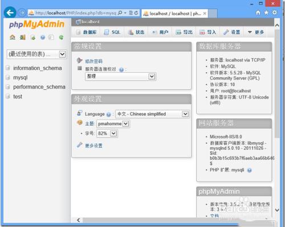Image resolution: width=285 pixels, height=227 pixels.
Task: Open the 最近使用的表 dropdown
Action: pos(36,55)
